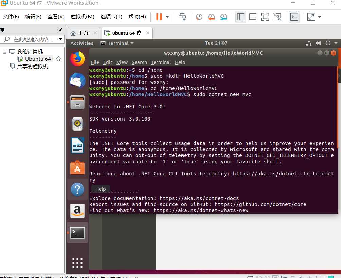Viewport: 341px width, 278px height.
Task: Click the https://aka.ms/dotnet-docs link
Action: (199, 198)
